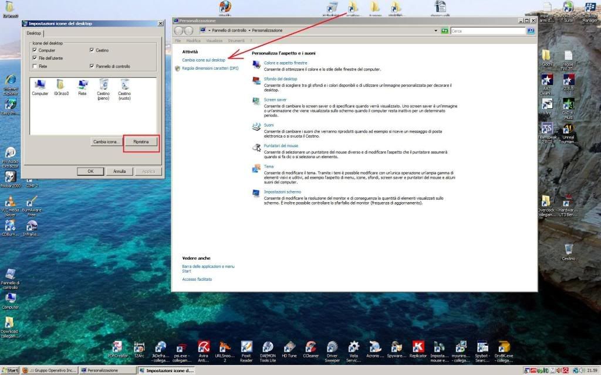
Task: Expand the arrow before Pannello di controllo breadcrumb
Action: 209,30
